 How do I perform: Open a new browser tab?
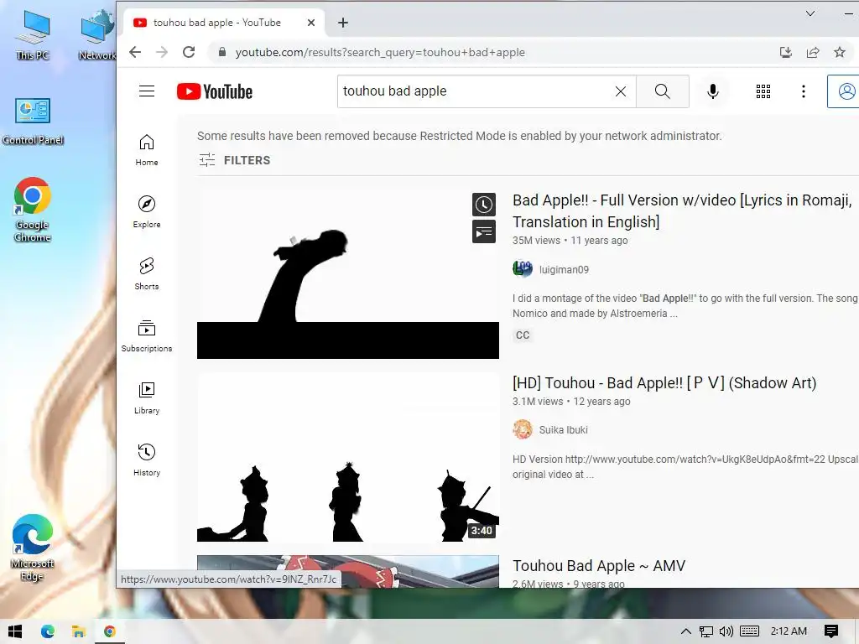(343, 23)
